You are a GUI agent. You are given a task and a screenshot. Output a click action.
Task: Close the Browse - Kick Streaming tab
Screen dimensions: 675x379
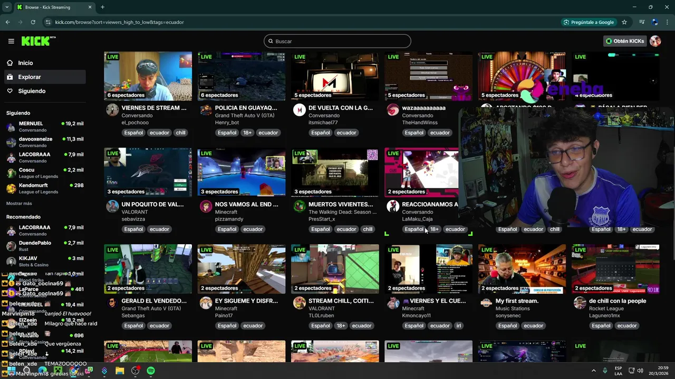[x=90, y=7]
